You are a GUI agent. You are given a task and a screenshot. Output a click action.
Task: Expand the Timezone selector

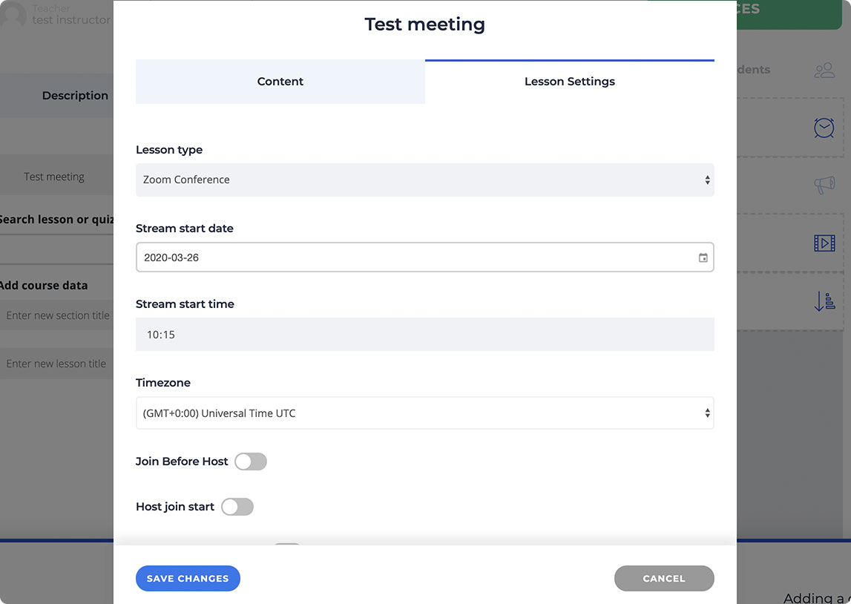[x=424, y=413]
